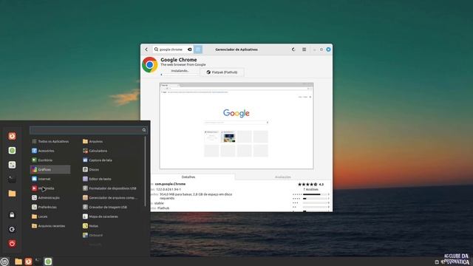This screenshot has width=473, height=266.
Task: Open the Locais category
Action: pos(50,216)
